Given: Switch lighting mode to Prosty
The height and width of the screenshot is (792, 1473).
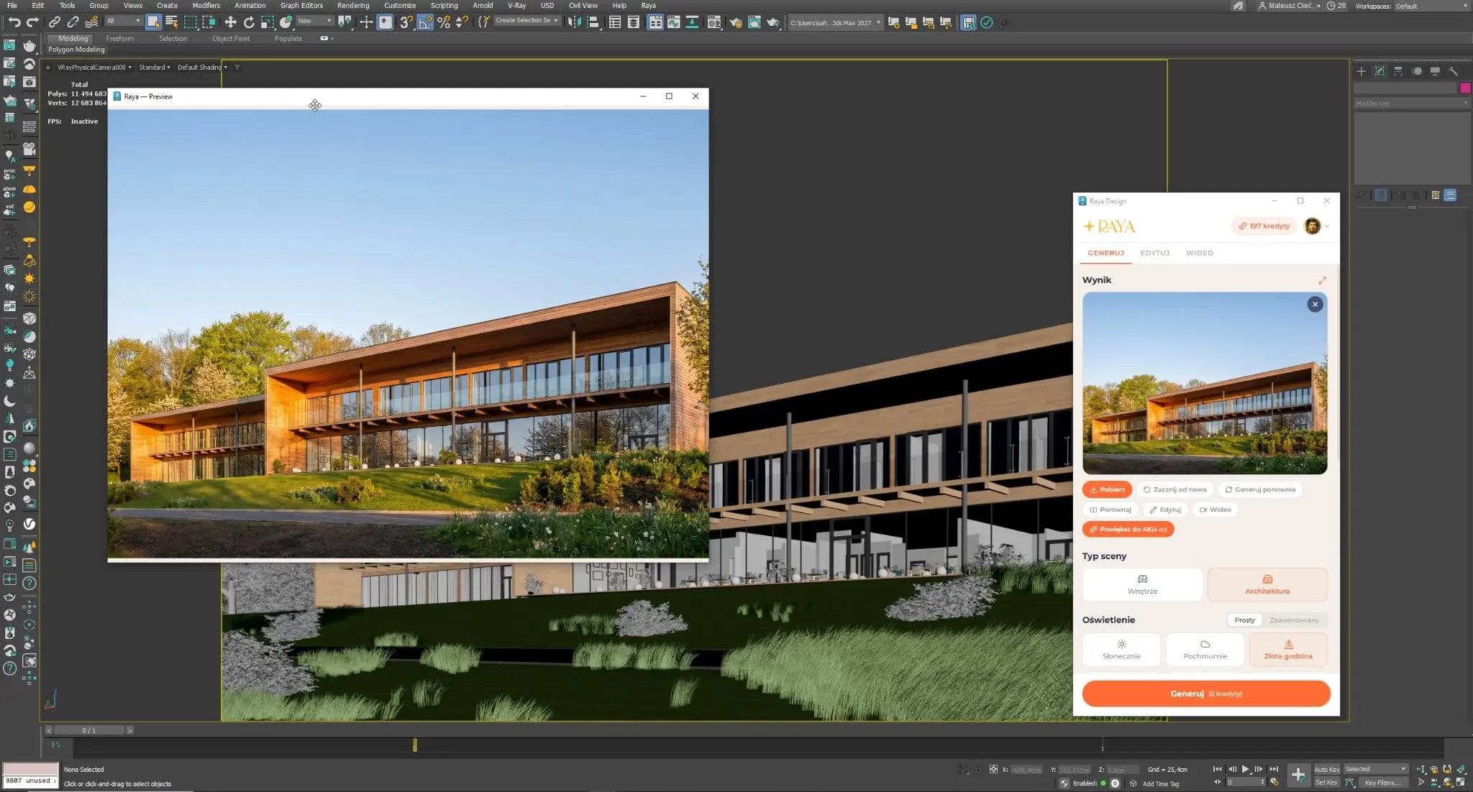Looking at the screenshot, I should click(x=1244, y=620).
